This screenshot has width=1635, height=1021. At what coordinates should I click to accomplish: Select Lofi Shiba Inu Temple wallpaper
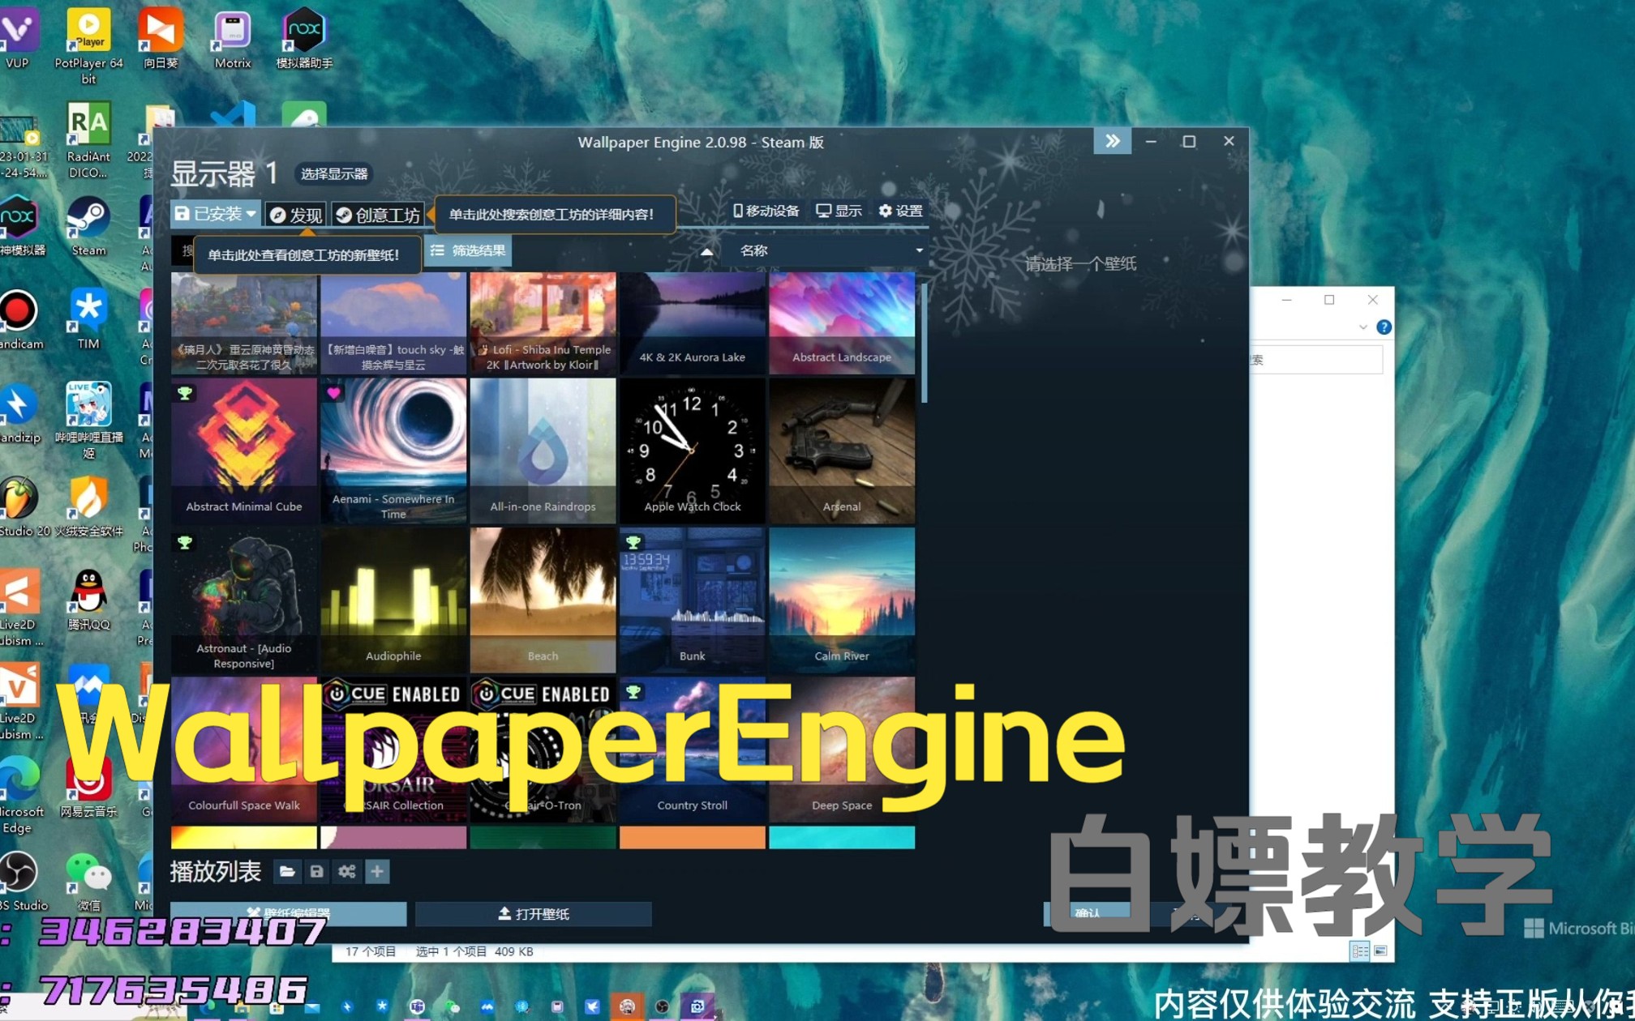543,323
